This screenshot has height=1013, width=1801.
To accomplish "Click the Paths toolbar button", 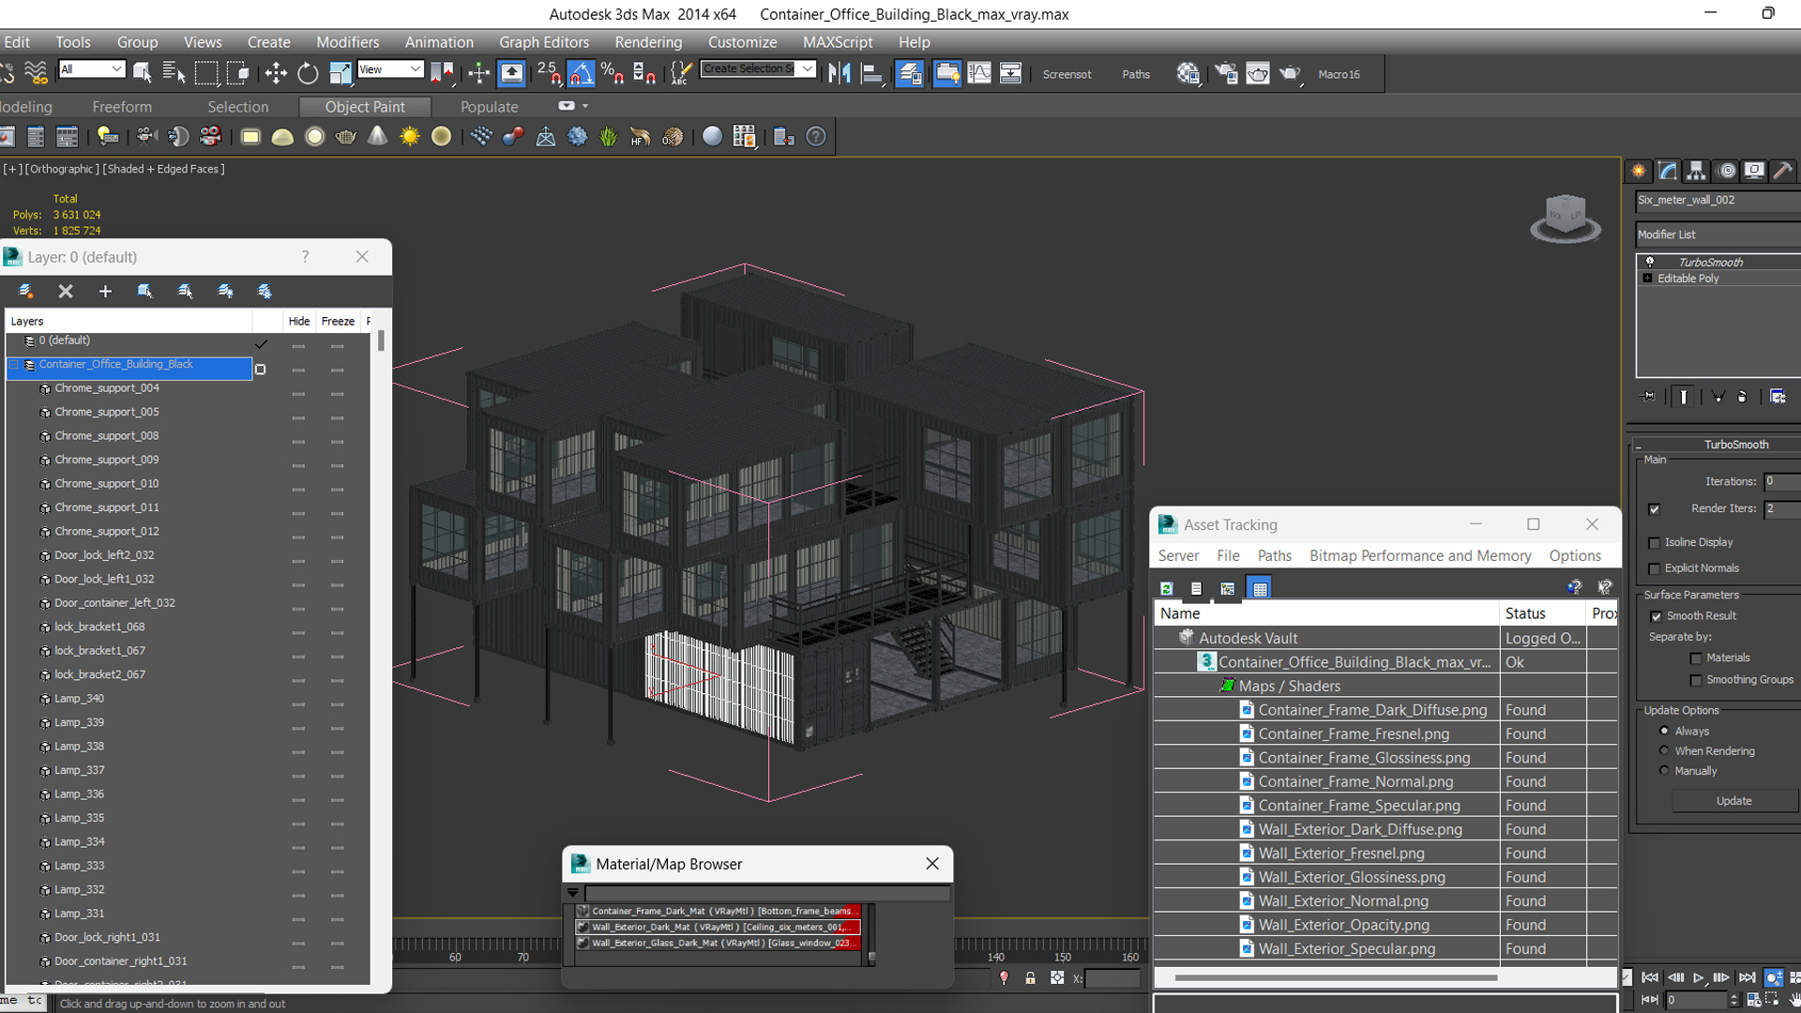I will click(x=1136, y=74).
